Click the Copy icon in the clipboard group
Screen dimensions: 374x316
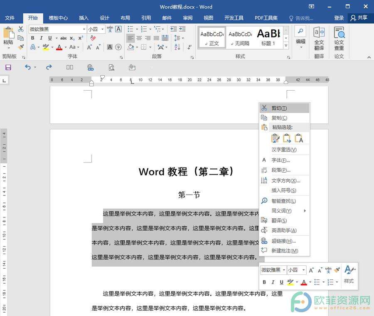pos(21,38)
